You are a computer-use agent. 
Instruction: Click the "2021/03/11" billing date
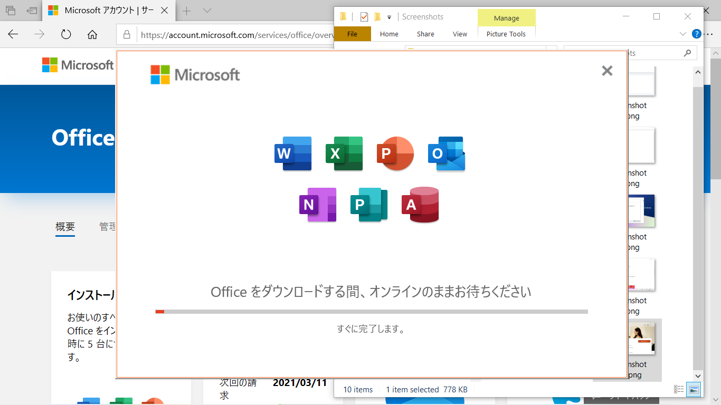point(300,383)
